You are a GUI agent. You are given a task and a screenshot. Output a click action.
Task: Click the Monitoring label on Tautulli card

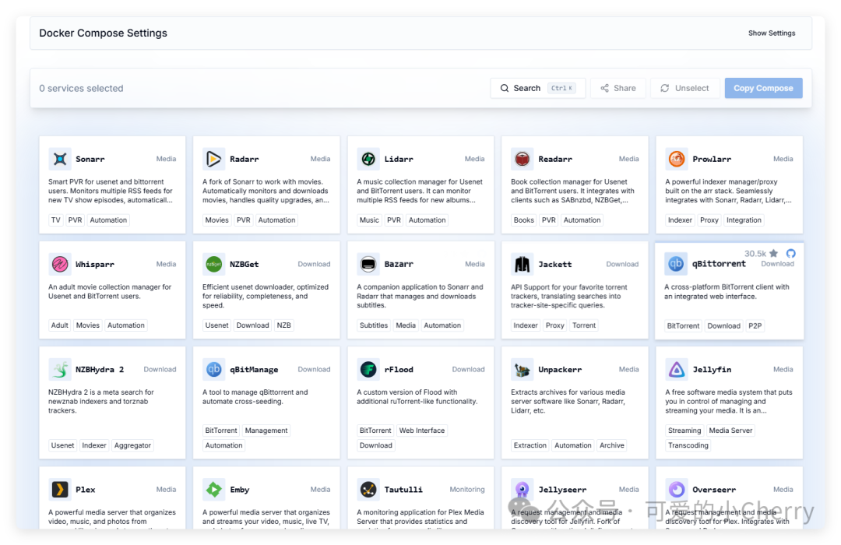pos(466,489)
